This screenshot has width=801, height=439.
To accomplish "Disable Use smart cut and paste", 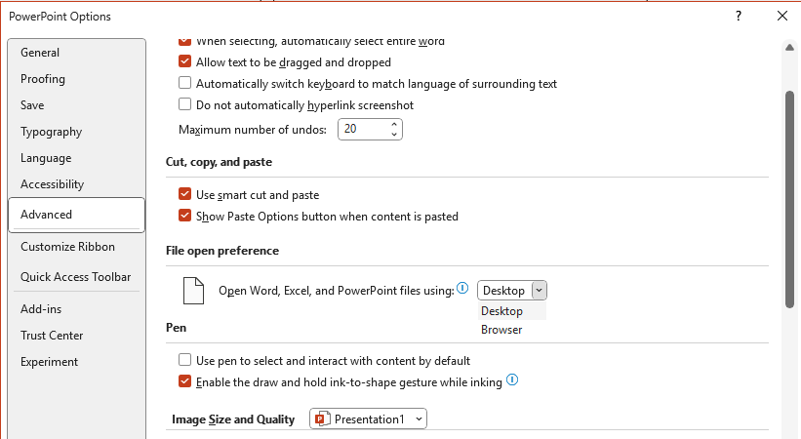I will (185, 194).
